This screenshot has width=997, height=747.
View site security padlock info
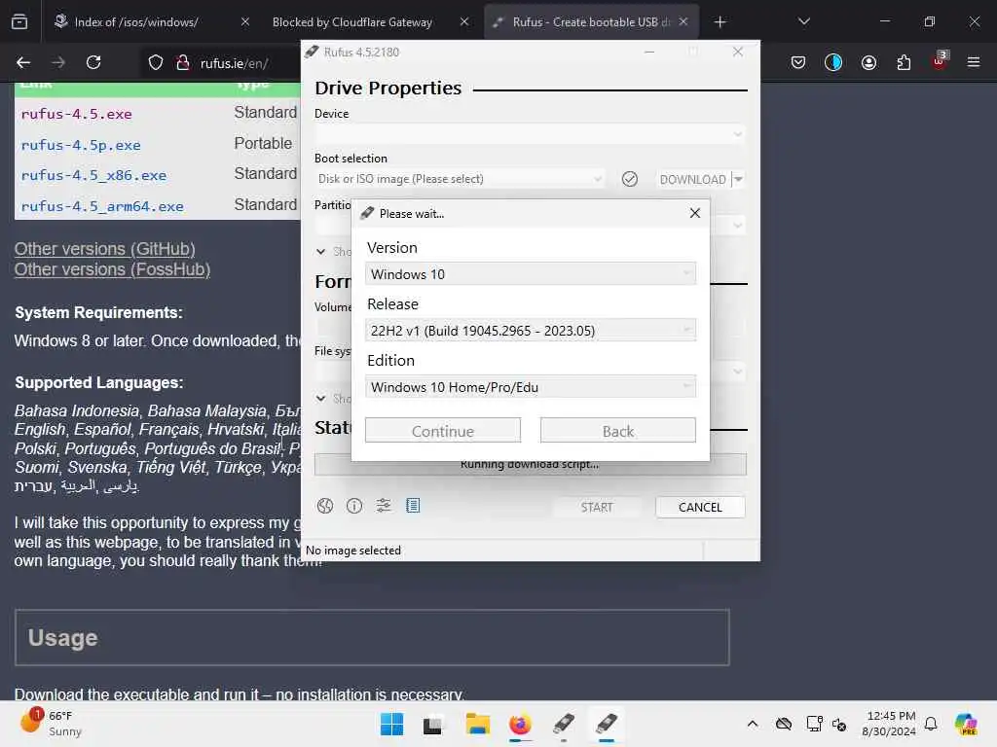pyautogui.click(x=183, y=63)
